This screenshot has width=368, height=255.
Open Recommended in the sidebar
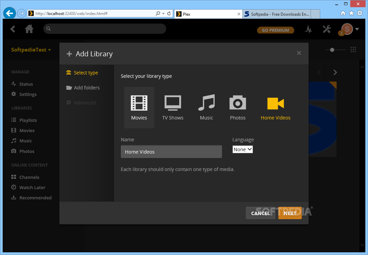(31, 198)
